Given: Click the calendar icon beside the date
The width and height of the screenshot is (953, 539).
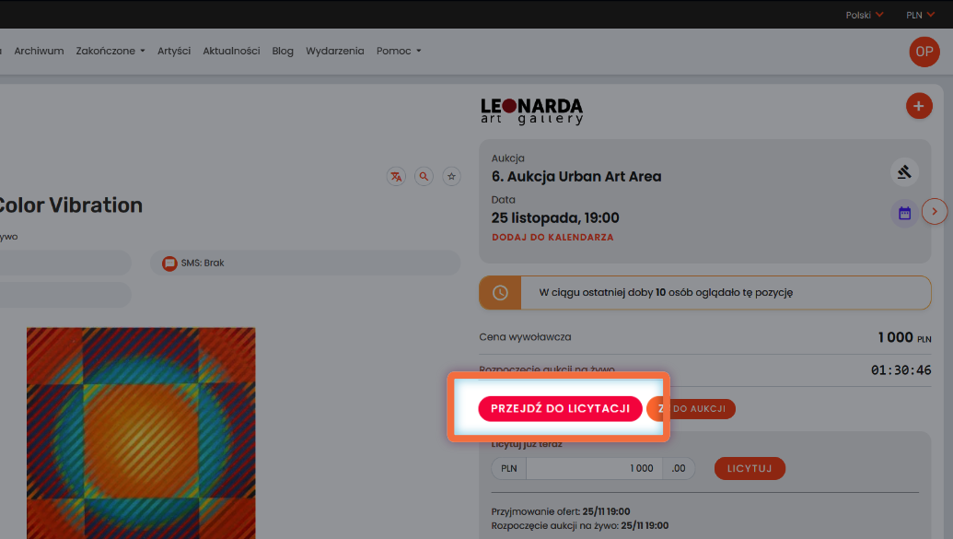Looking at the screenshot, I should pyautogui.click(x=904, y=214).
